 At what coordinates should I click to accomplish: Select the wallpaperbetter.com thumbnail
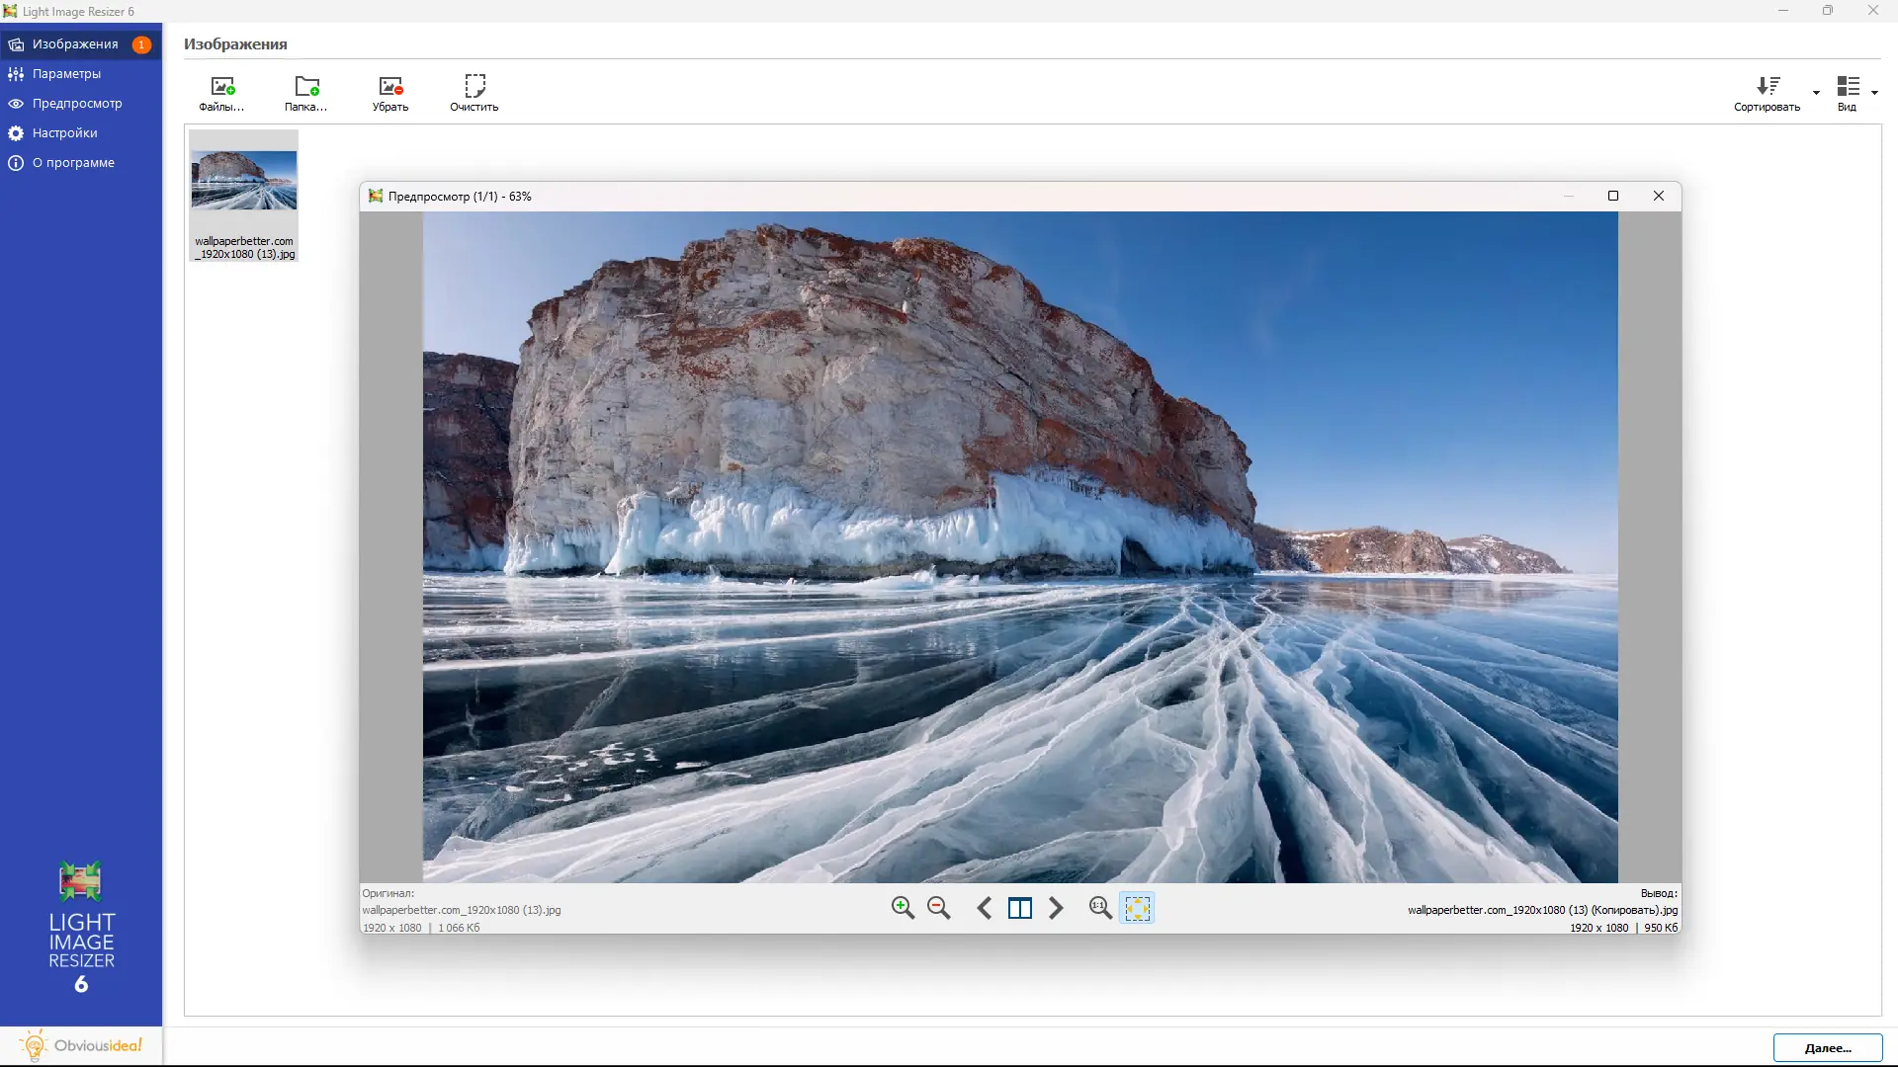pyautogui.click(x=244, y=196)
